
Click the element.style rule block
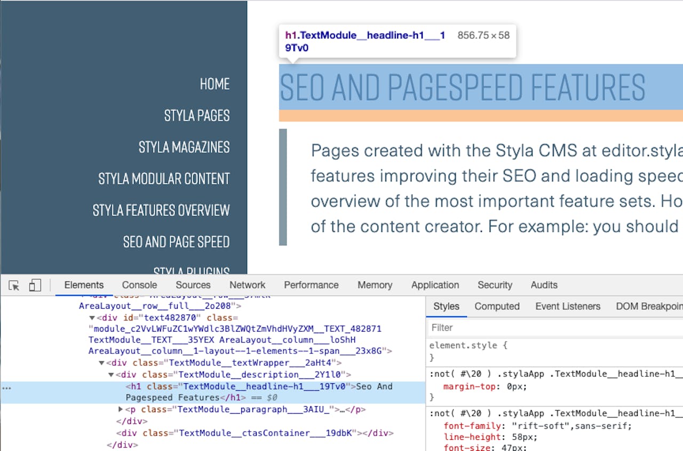[555, 351]
